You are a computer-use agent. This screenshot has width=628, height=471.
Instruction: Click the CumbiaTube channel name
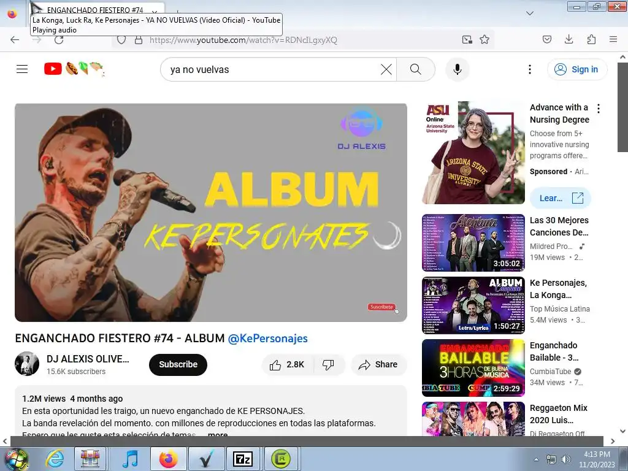tap(550, 371)
